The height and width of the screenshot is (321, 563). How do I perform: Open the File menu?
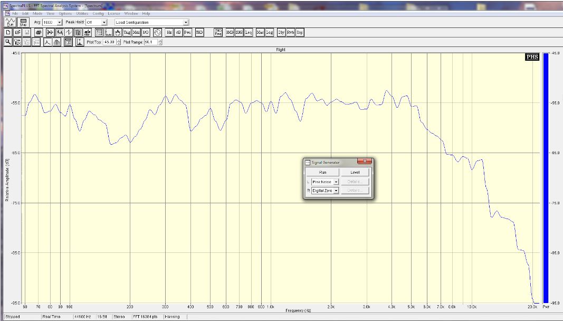tap(15, 14)
